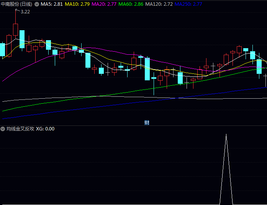Click the green MA60: 2.86 label
The image size is (267, 205).
131,4
